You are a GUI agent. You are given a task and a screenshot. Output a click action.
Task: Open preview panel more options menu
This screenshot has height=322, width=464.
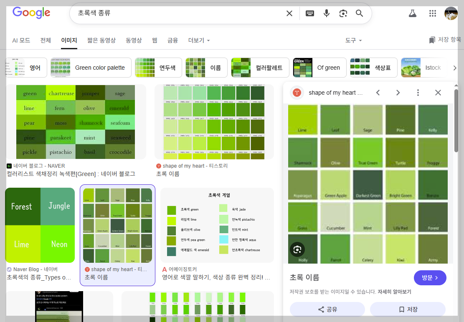tap(418, 93)
